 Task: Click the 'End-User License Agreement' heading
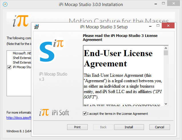point(118,58)
